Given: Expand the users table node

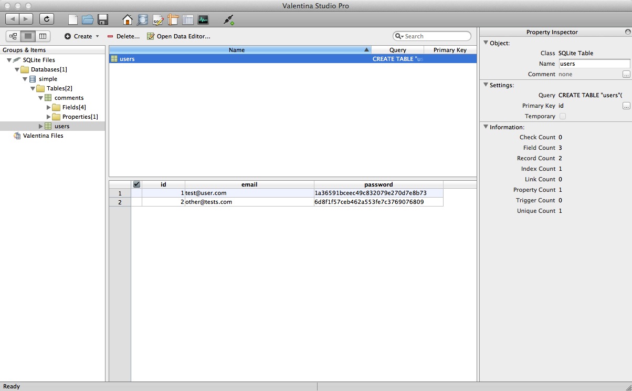Looking at the screenshot, I should pos(40,126).
